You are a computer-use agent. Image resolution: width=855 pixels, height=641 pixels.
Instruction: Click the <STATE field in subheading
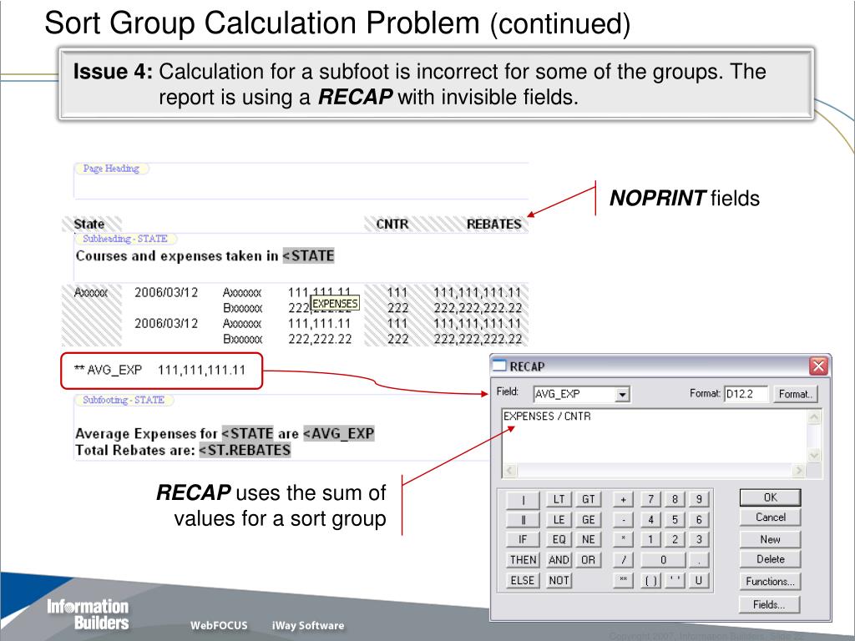pos(308,255)
